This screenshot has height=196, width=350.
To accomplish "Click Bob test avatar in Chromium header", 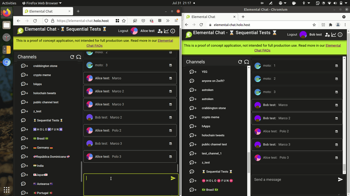I will (x=303, y=35).
